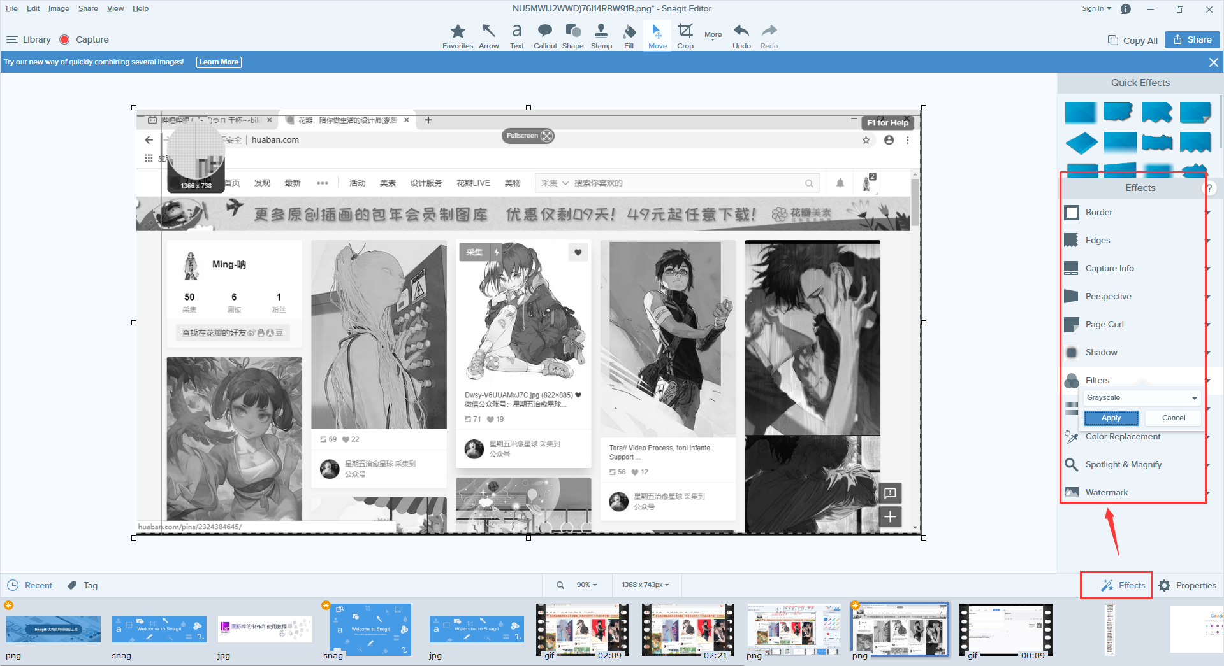Select the Shape tool
Viewport: 1224px width, 666px height.
573,36
